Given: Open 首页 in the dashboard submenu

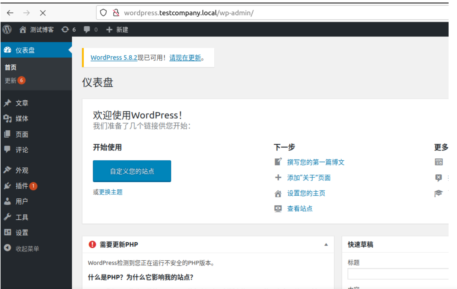Looking at the screenshot, I should pos(11,67).
